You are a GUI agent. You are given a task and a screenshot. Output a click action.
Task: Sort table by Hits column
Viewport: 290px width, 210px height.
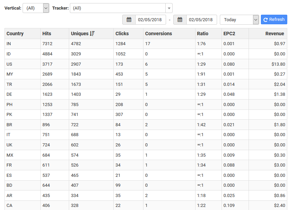[47, 34]
